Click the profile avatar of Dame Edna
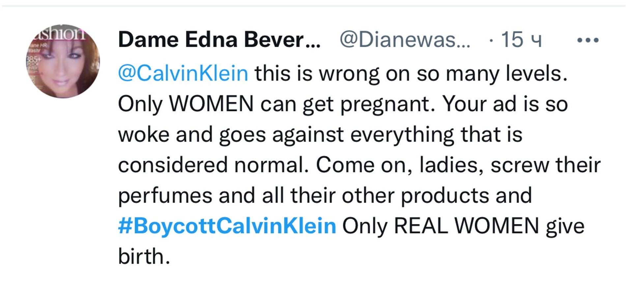This screenshot has width=626, height=281. [63, 61]
